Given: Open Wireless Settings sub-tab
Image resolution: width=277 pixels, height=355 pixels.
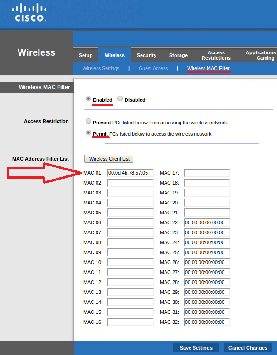Looking at the screenshot, I should [x=101, y=68].
